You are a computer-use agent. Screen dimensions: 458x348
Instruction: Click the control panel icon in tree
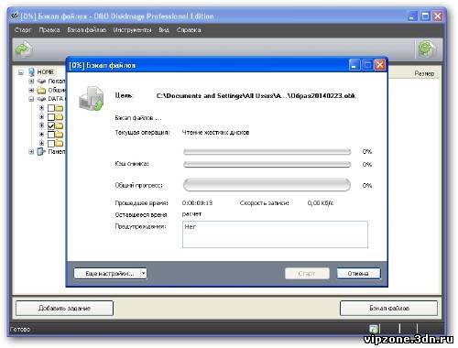click(x=41, y=151)
